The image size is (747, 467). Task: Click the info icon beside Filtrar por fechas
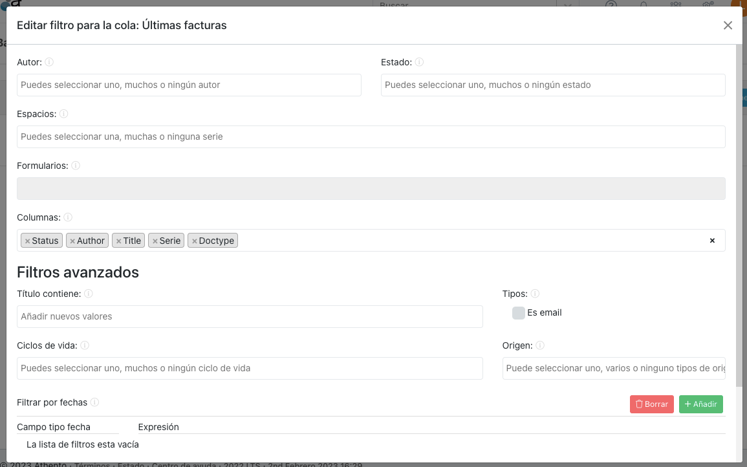point(94,402)
